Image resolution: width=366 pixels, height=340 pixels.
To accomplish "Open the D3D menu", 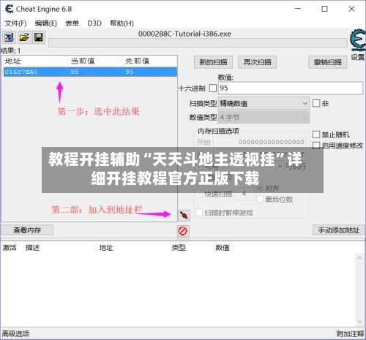I will (94, 23).
